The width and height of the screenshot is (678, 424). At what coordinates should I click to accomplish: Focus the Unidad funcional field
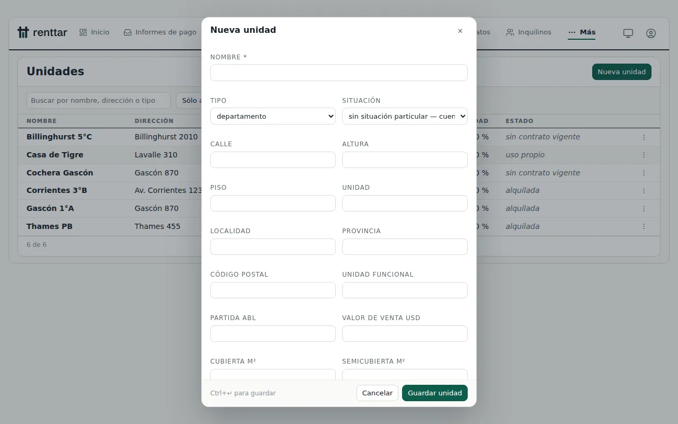pyautogui.click(x=405, y=290)
